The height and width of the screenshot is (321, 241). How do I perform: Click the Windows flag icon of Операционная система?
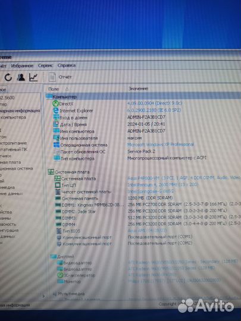point(57,144)
